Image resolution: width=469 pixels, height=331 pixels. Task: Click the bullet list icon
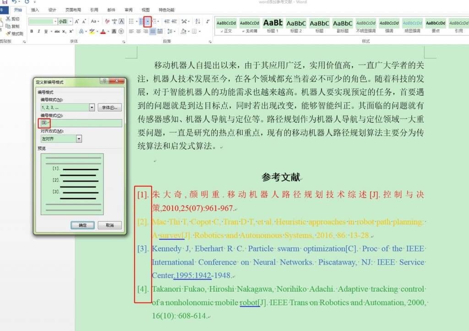(131, 21)
